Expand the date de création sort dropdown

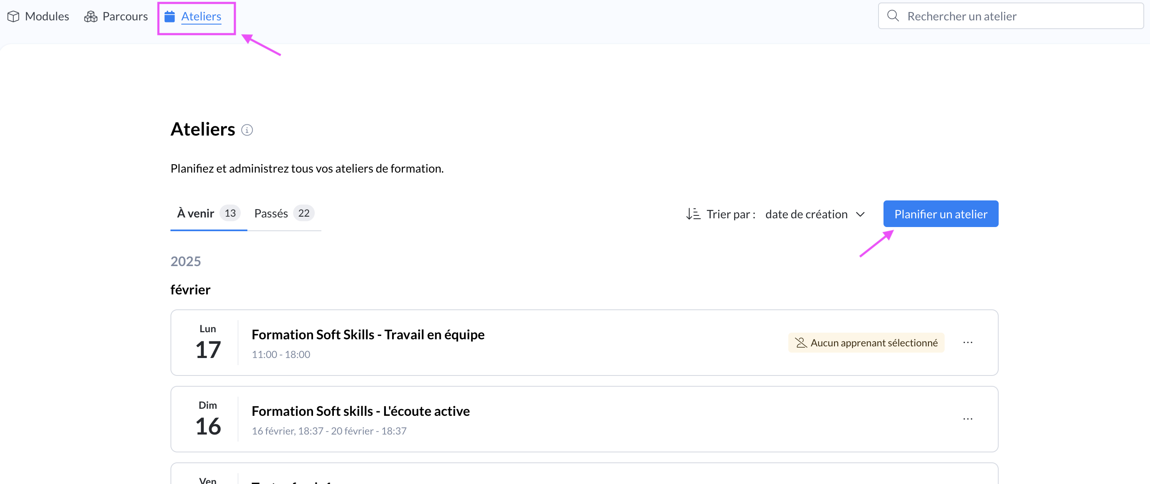[806, 214]
